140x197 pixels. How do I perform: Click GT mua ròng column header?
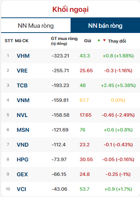[x=64, y=41]
